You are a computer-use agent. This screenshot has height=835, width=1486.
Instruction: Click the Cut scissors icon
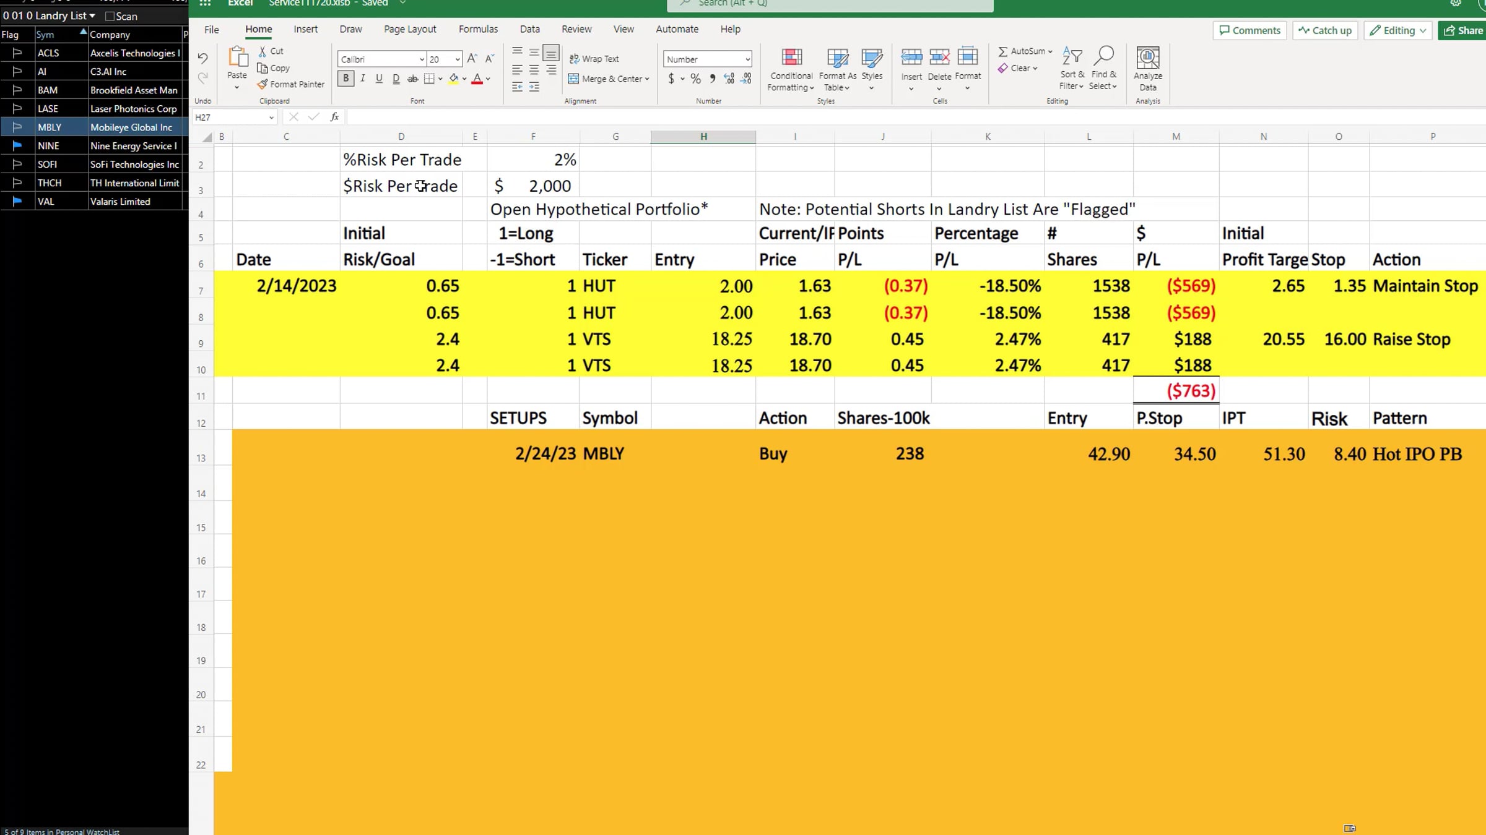click(263, 51)
